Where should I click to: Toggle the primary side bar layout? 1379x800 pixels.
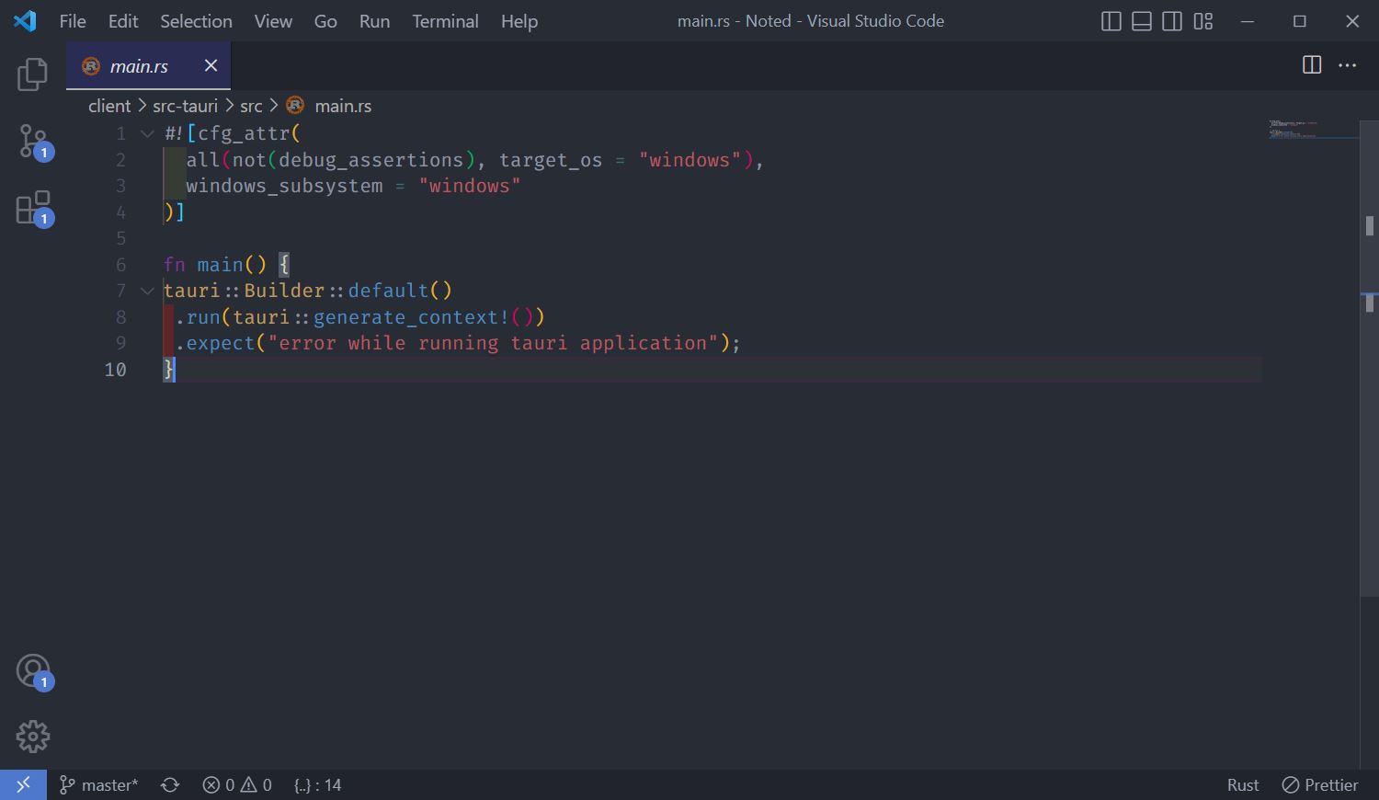(x=1111, y=21)
